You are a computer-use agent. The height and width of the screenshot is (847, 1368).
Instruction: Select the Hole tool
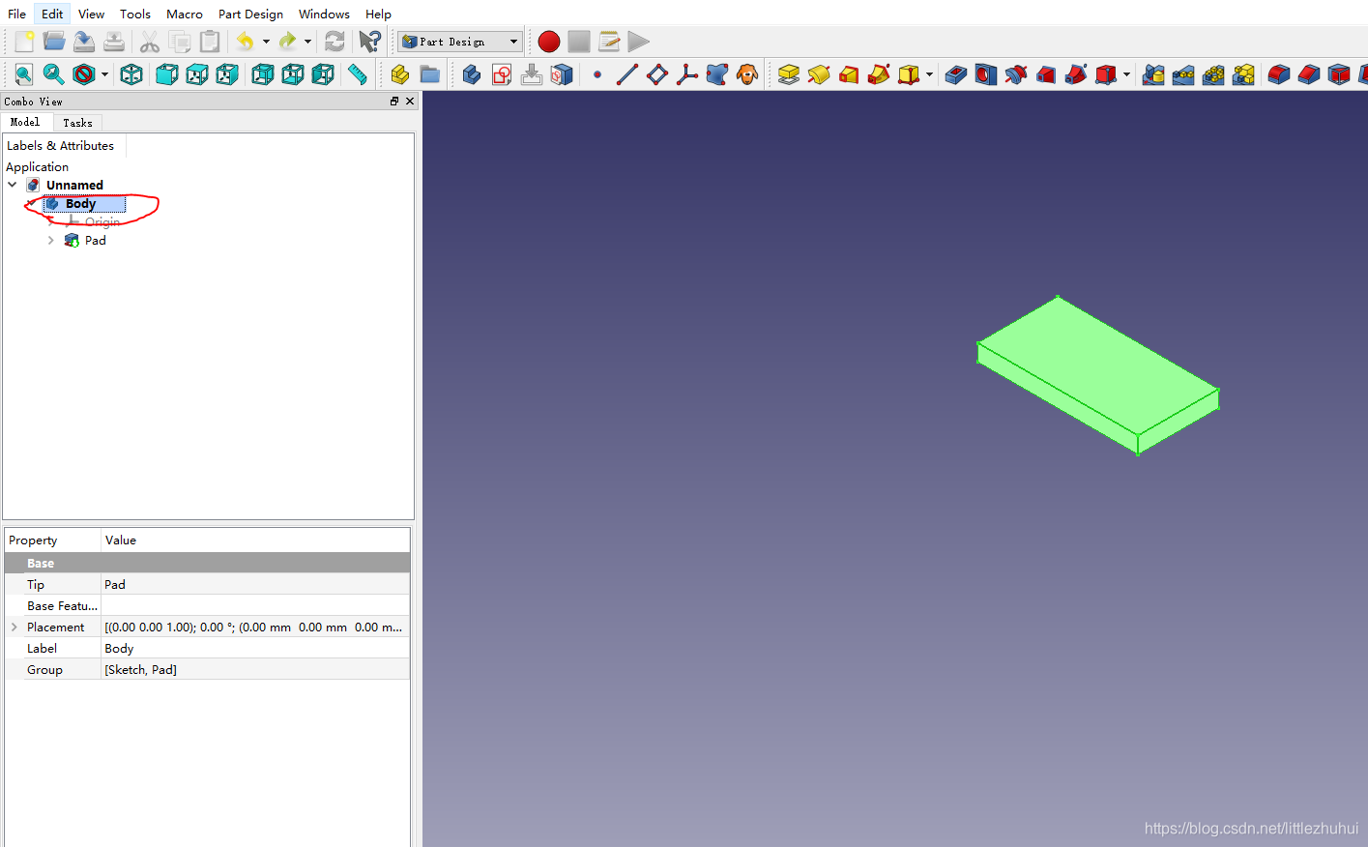(985, 74)
